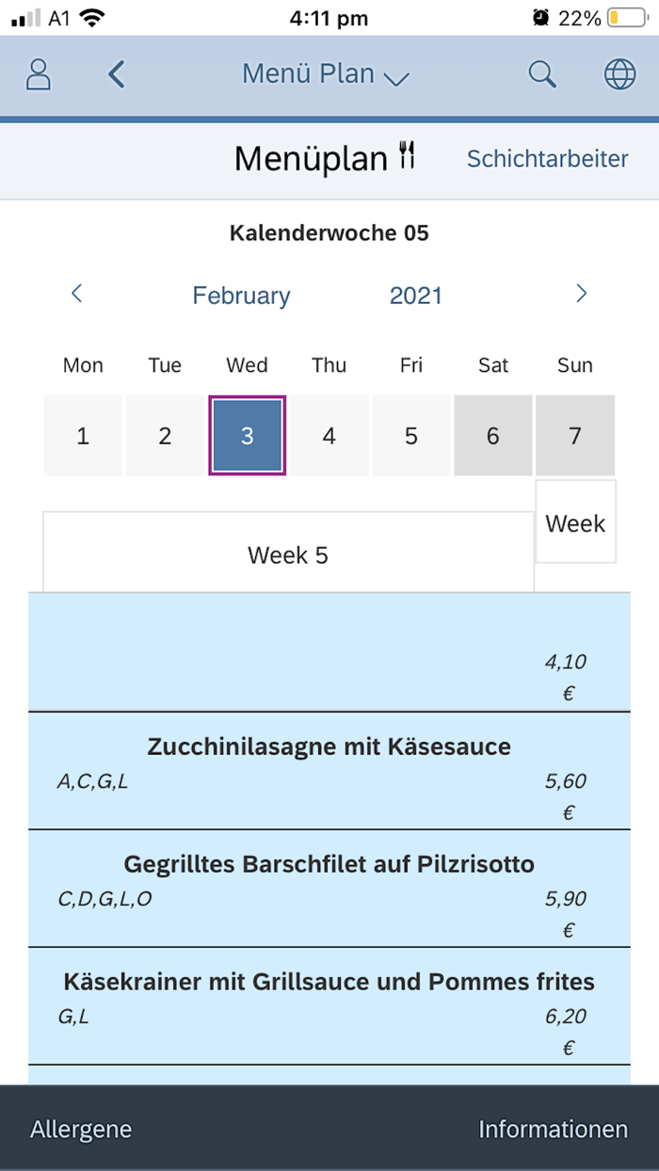This screenshot has width=659, height=1171.
Task: Open Informationen in bottom bar
Action: [x=553, y=1129]
